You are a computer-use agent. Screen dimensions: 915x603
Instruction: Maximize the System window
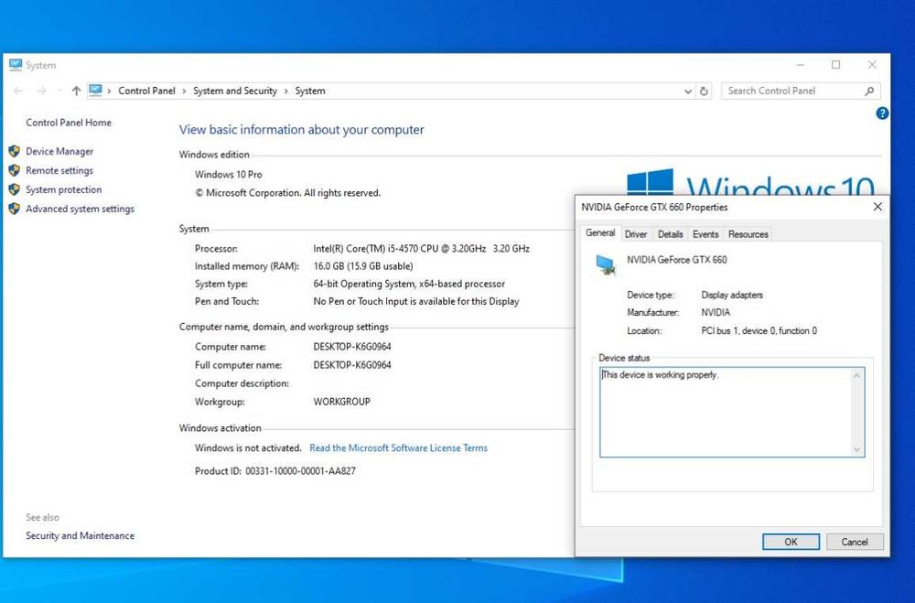(835, 65)
